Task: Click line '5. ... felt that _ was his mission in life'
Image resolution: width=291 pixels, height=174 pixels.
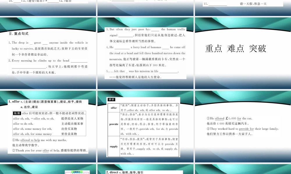Action: click(x=142, y=71)
